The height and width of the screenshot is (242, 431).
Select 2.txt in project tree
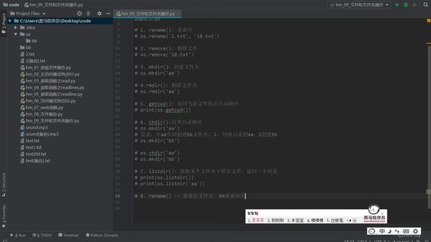[x=28, y=54]
